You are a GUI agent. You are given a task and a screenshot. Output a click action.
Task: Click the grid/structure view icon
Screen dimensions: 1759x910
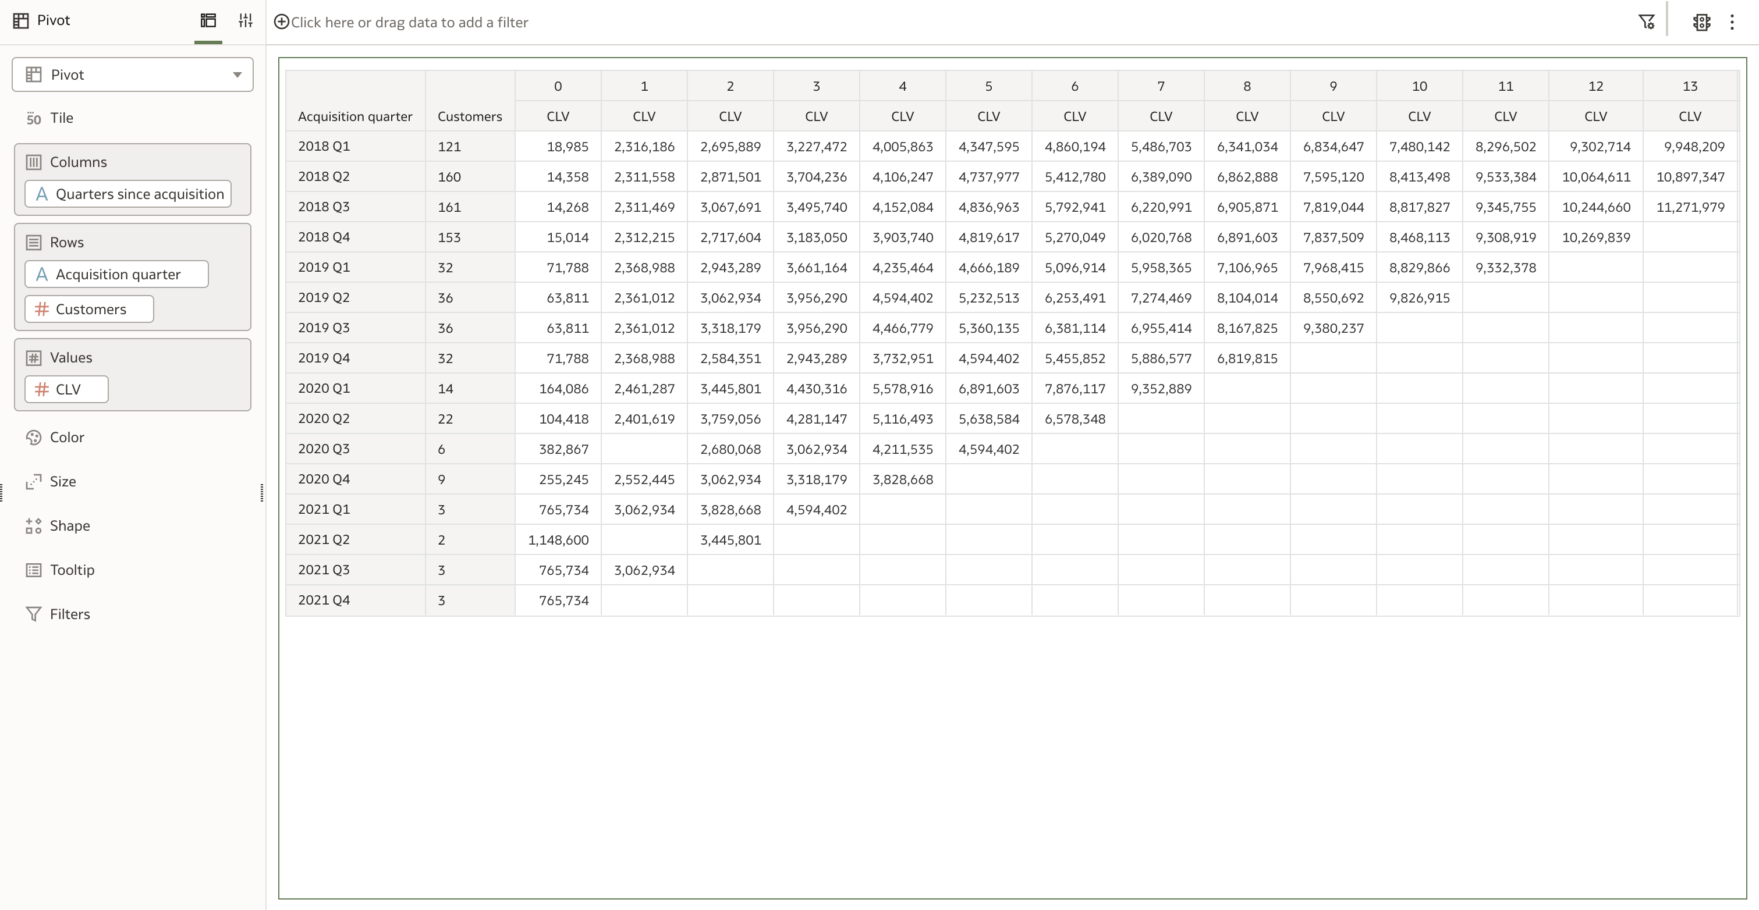(208, 21)
